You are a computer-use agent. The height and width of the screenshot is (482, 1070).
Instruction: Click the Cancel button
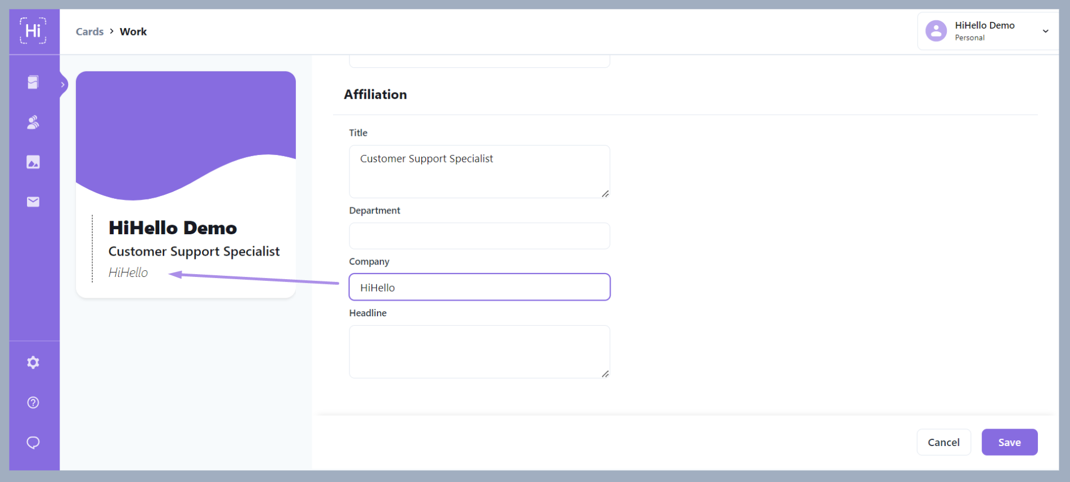(943, 442)
